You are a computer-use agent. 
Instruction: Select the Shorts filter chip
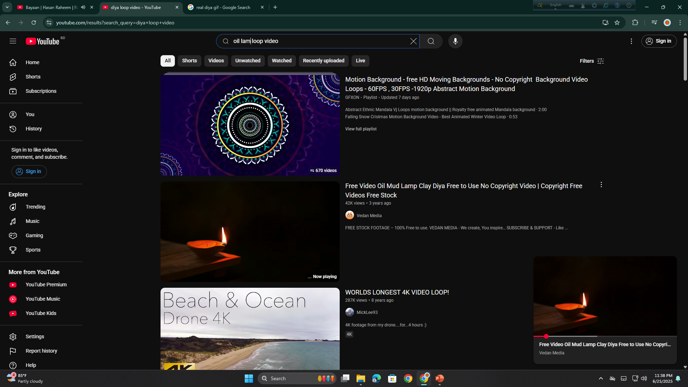(189, 61)
